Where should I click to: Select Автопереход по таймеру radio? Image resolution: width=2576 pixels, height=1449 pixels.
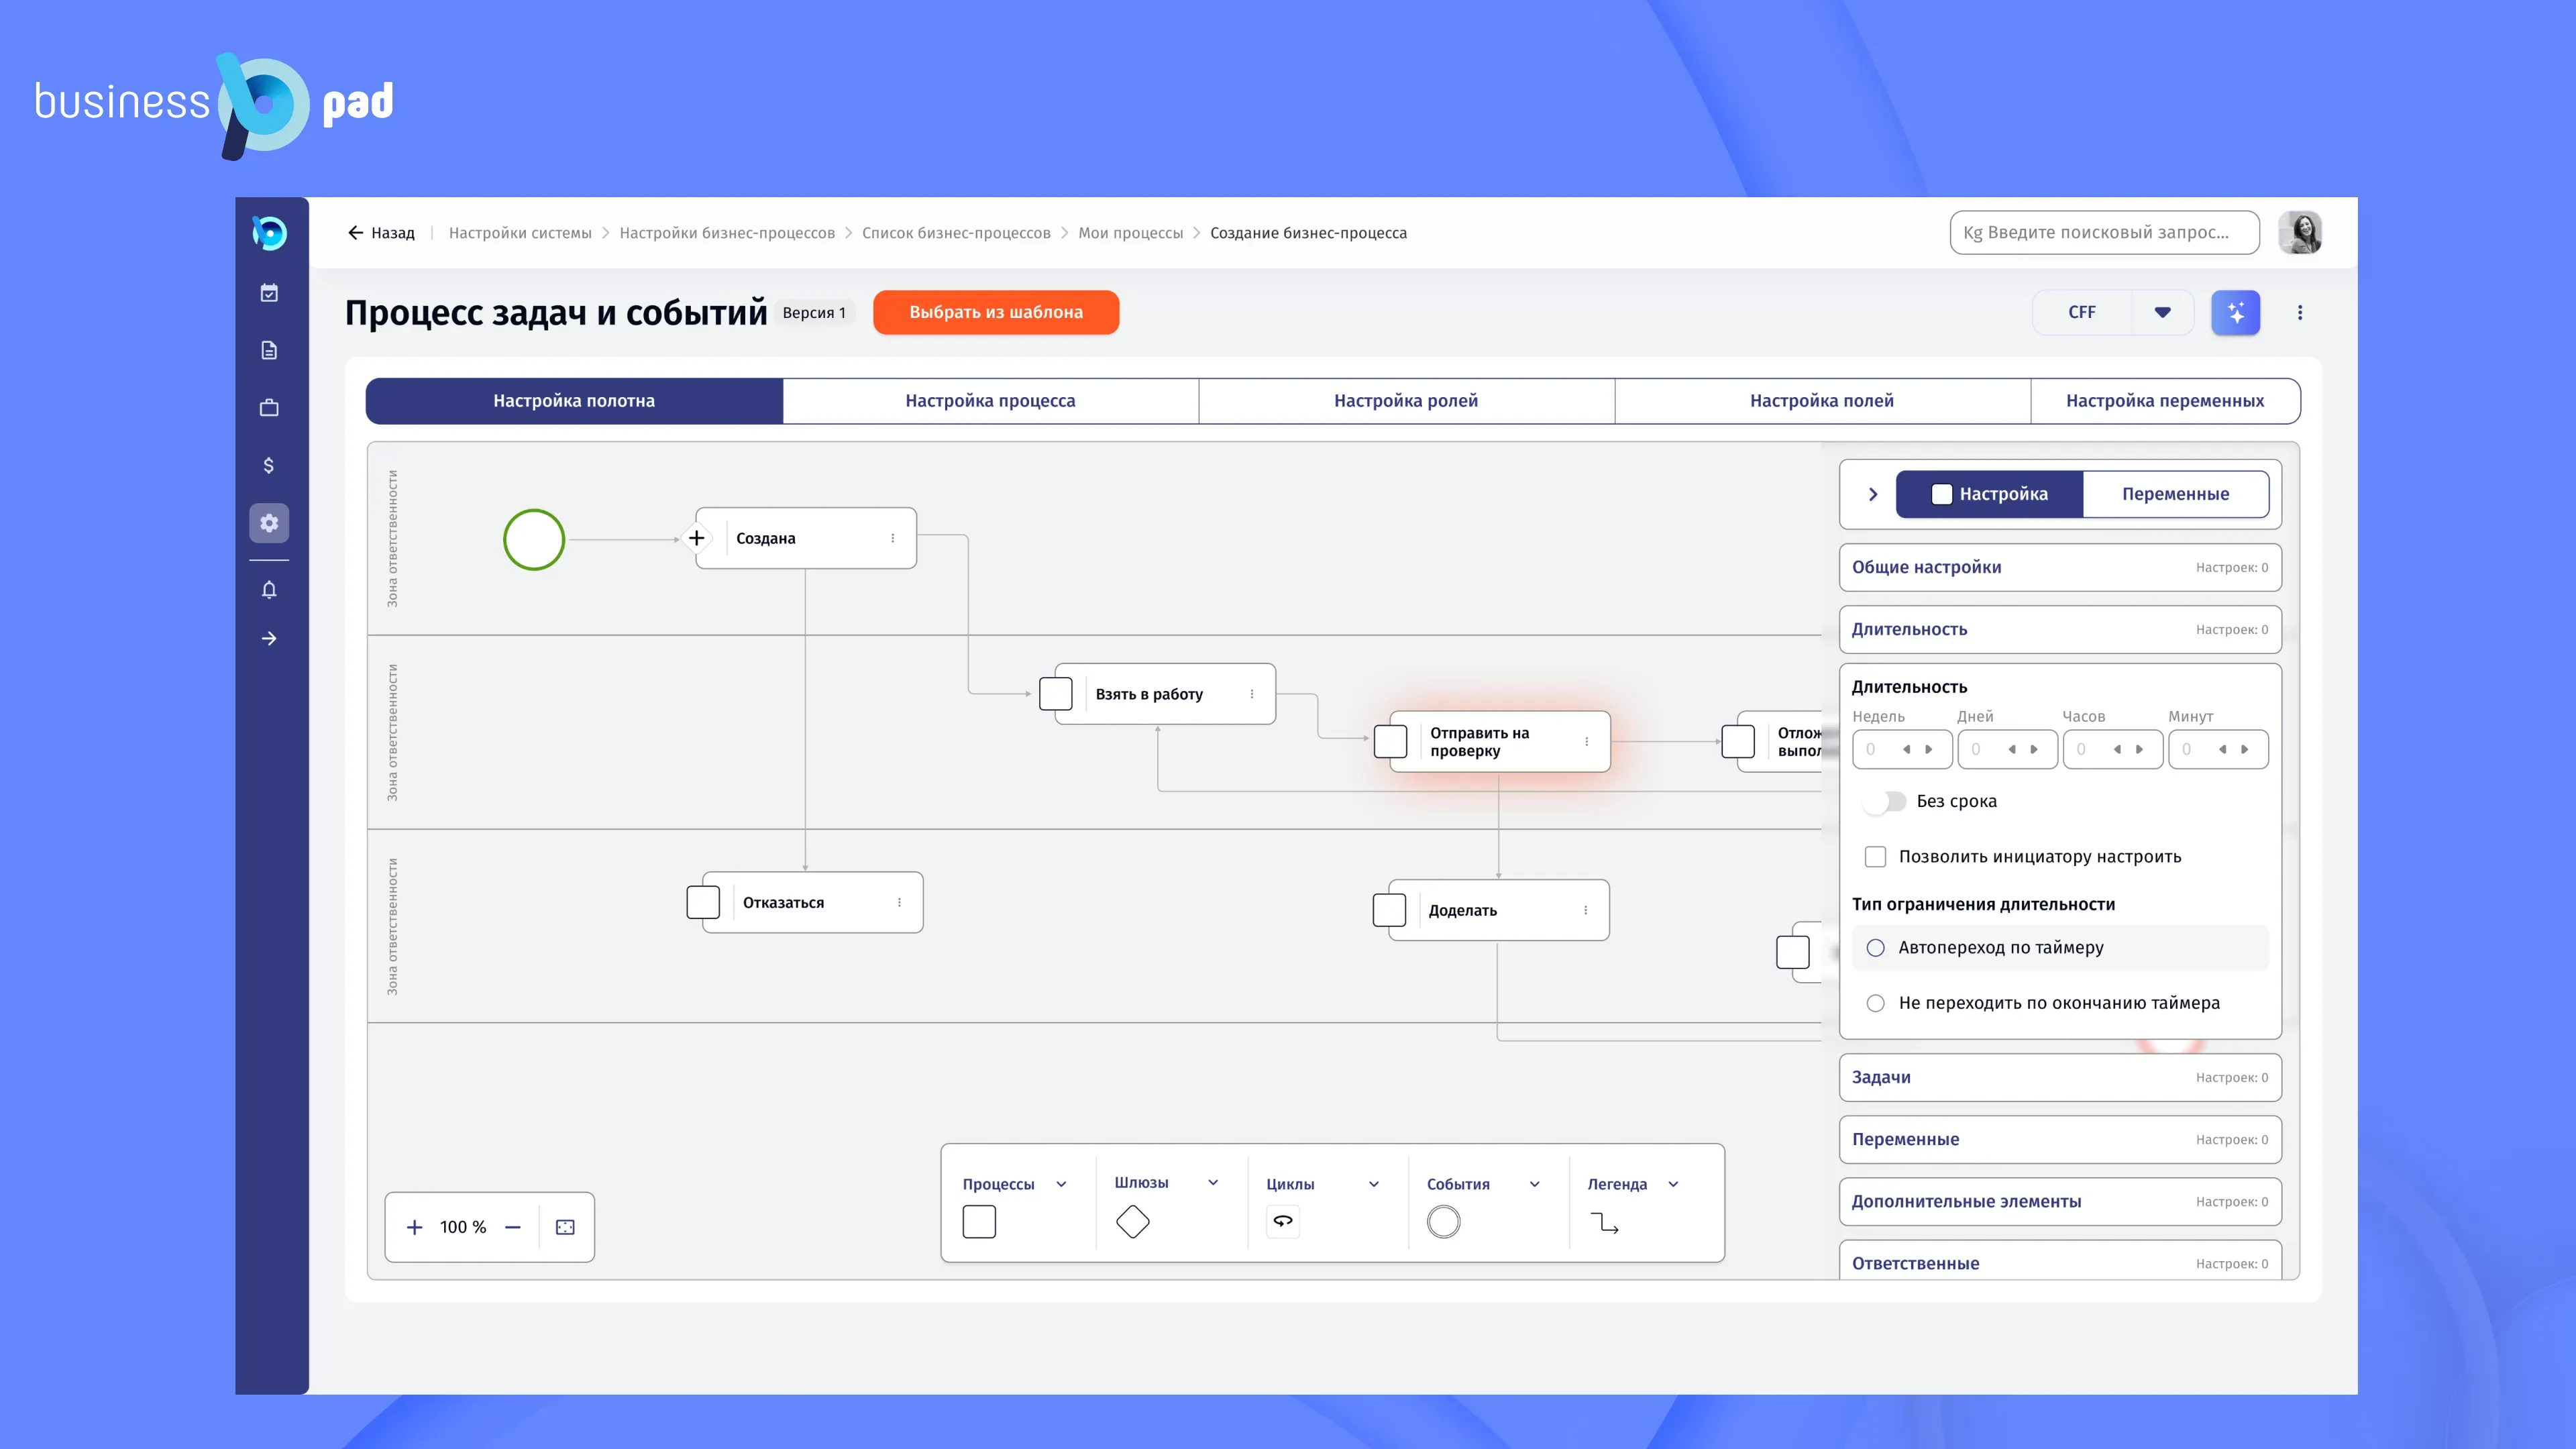tap(1876, 948)
